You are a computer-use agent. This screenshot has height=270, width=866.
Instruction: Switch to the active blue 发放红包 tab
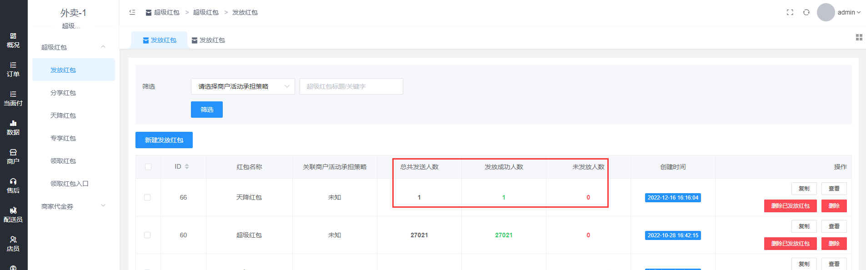click(160, 40)
